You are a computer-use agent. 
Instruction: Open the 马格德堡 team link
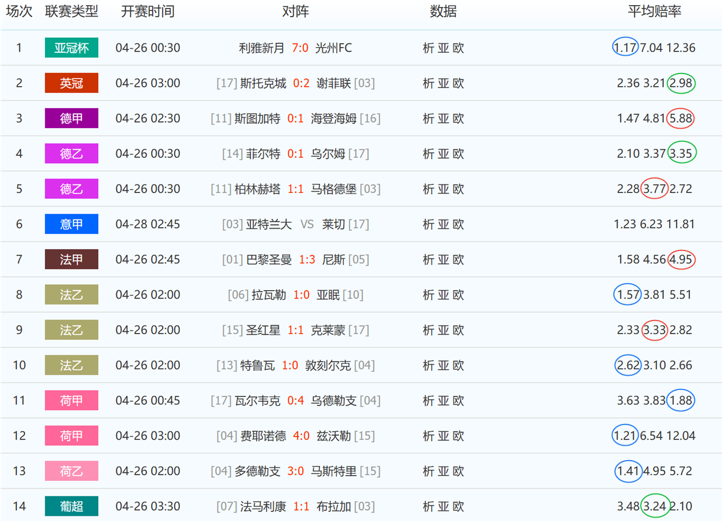(x=334, y=188)
